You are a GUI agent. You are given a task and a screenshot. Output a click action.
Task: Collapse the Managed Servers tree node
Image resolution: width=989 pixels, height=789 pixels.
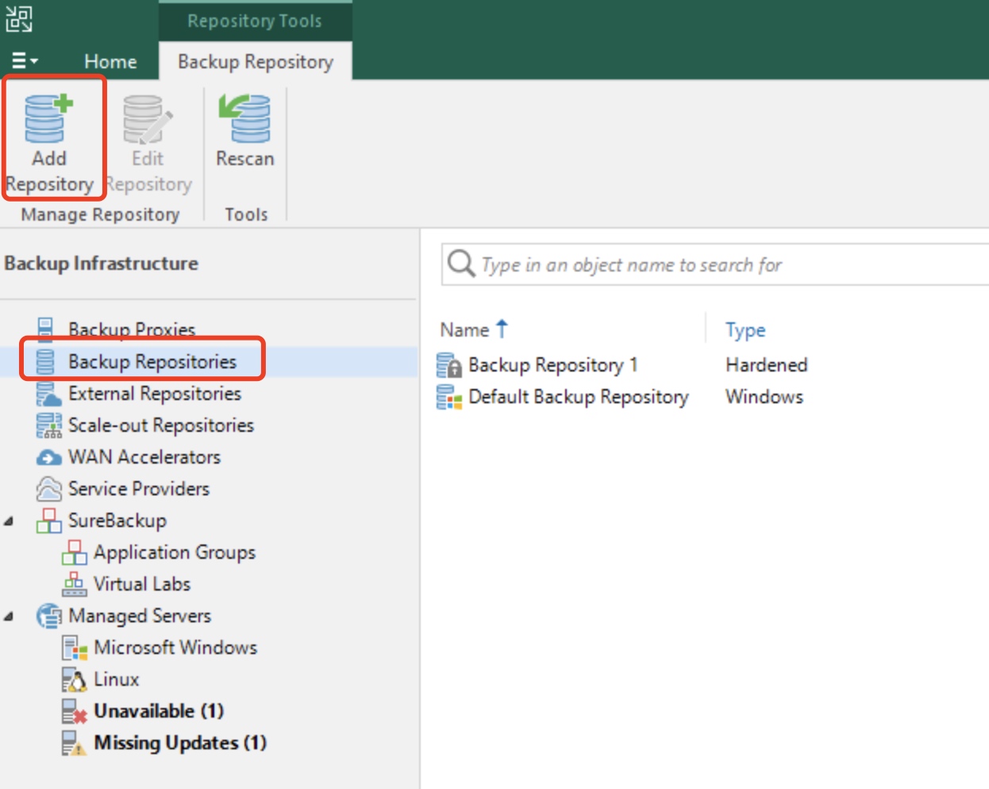point(9,617)
